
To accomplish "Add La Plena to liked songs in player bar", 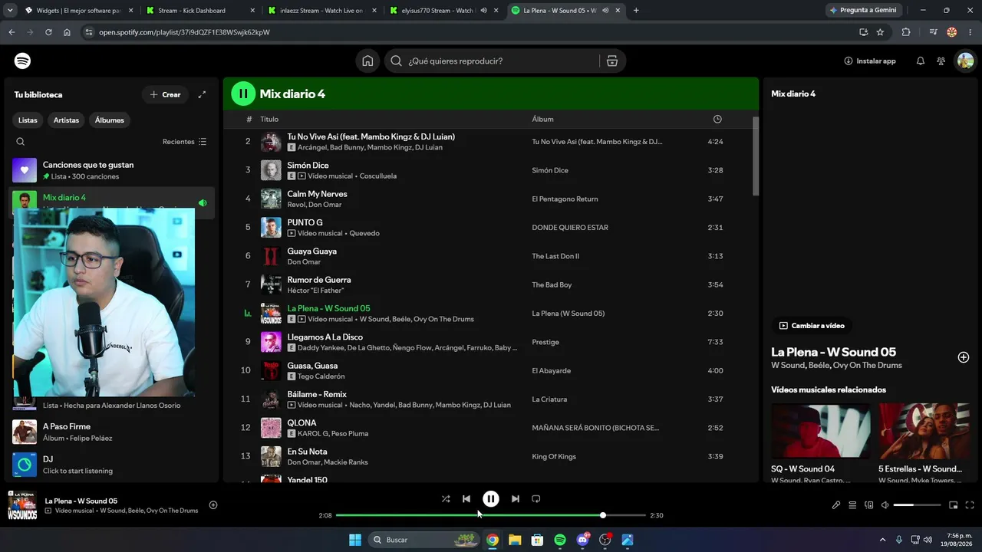I will coord(213,505).
